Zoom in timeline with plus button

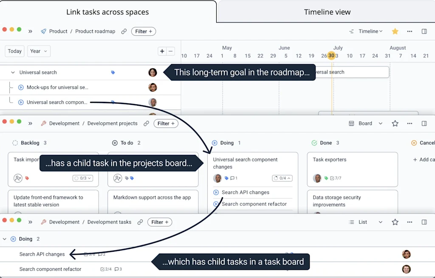[x=162, y=51]
